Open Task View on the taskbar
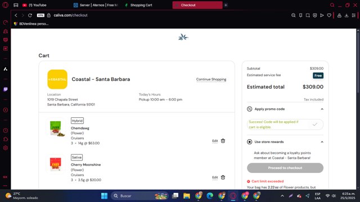360x202 pixels. 175,196
